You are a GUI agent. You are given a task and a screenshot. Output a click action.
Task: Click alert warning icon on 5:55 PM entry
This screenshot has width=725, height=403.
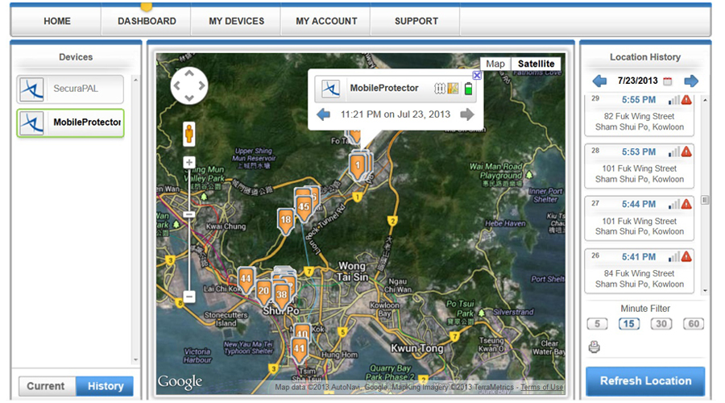tap(687, 100)
